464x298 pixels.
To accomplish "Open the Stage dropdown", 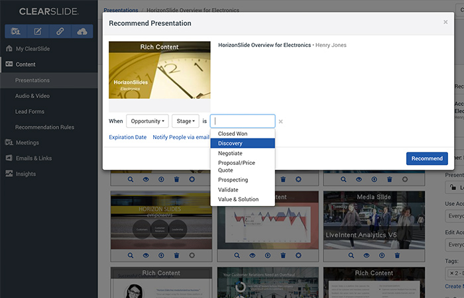I will pyautogui.click(x=186, y=121).
